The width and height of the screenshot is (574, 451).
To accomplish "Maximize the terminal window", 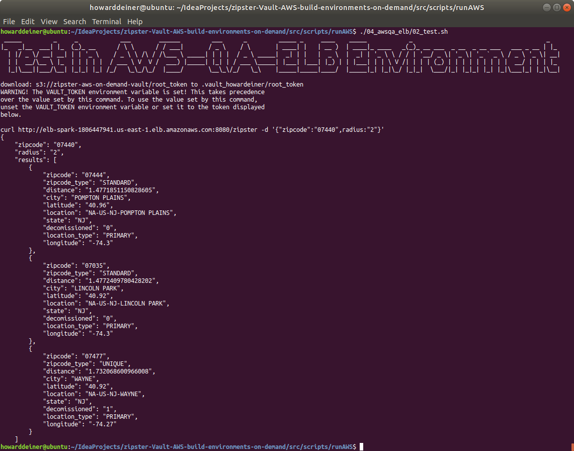I will 556,8.
